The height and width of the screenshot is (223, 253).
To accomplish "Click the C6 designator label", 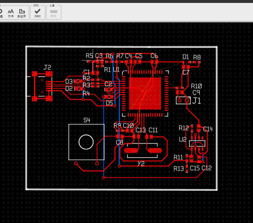I will (154, 56).
